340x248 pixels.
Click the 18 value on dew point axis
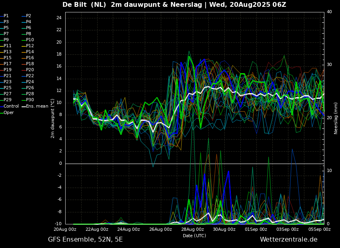point(59,54)
